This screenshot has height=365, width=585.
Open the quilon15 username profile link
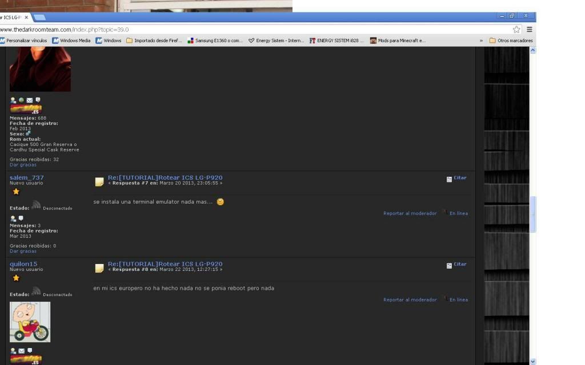pos(23,264)
